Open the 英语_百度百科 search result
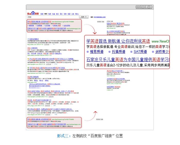Image resolution: width=180 pixels, height=145 pixels. 32,48
